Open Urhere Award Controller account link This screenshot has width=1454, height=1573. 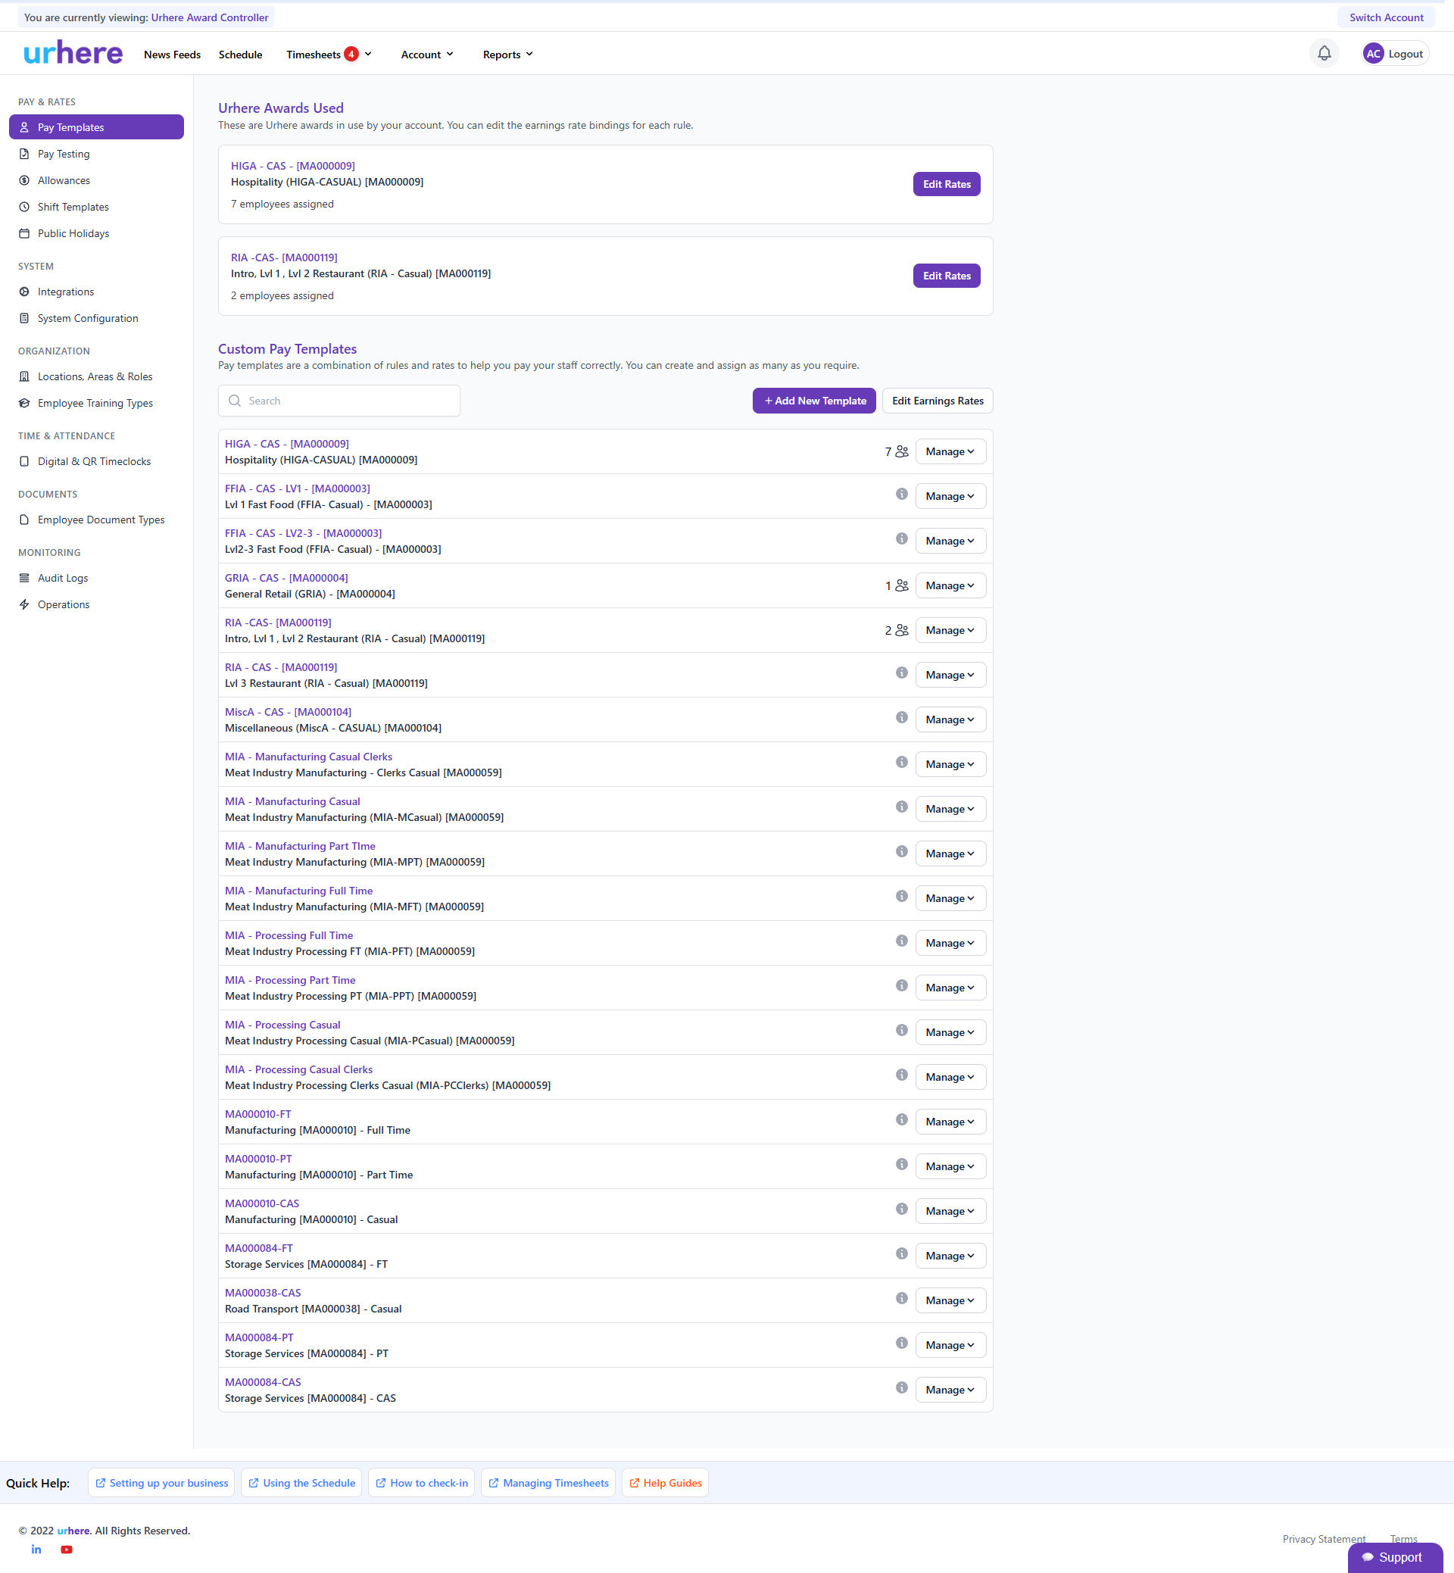pos(209,17)
